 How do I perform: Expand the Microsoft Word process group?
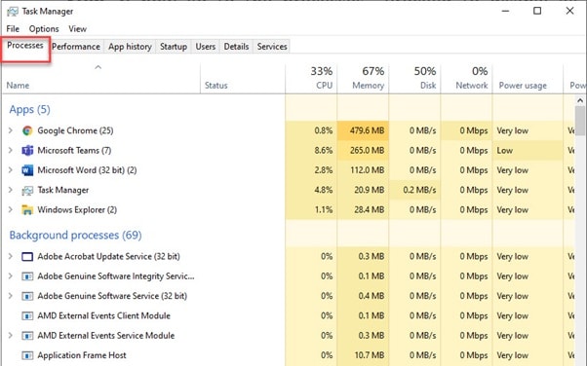[11, 170]
